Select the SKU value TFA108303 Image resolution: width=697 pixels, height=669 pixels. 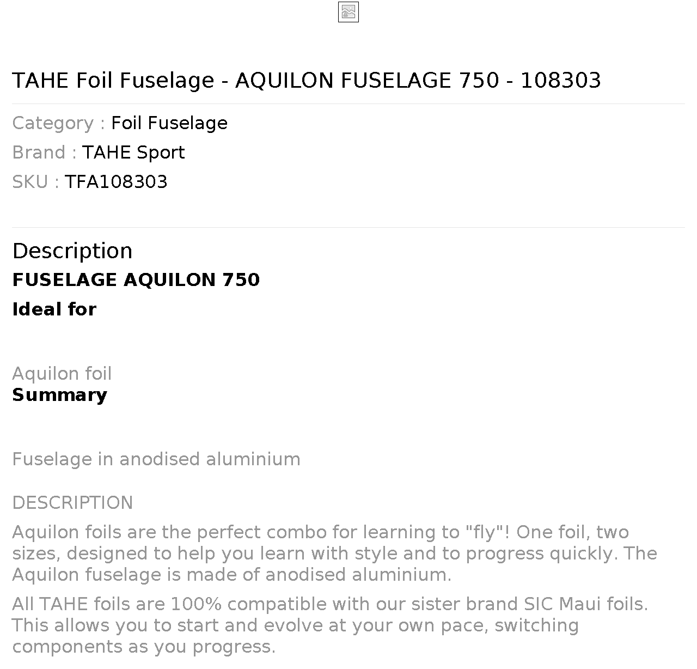point(116,182)
